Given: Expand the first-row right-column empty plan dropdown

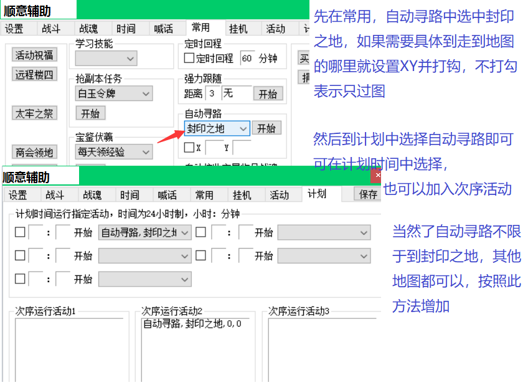Looking at the screenshot, I should tap(324, 232).
